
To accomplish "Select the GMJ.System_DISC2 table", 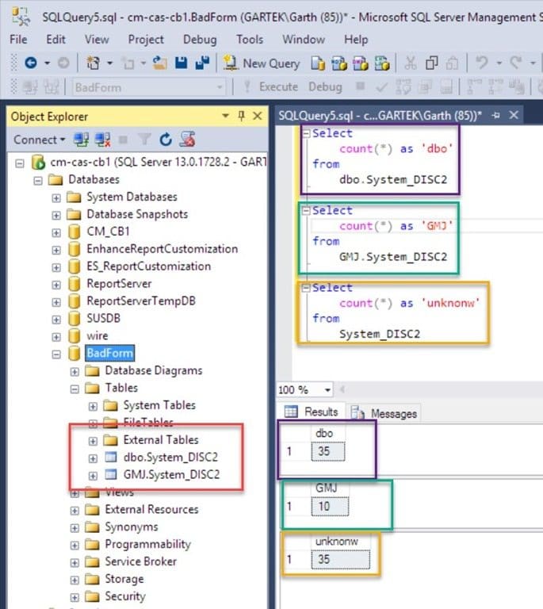I will pos(171,475).
